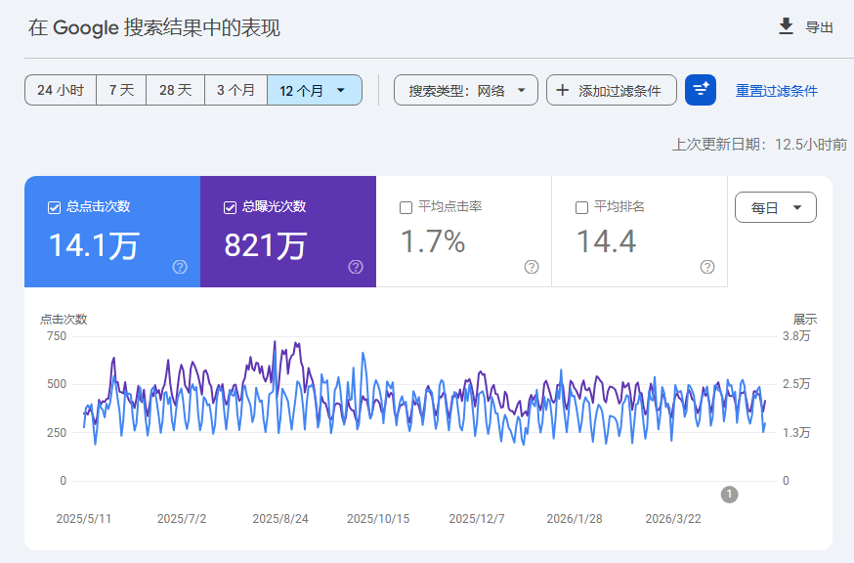The image size is (854, 563).
Task: Click the 1.7% average CTR value
Action: 433,241
